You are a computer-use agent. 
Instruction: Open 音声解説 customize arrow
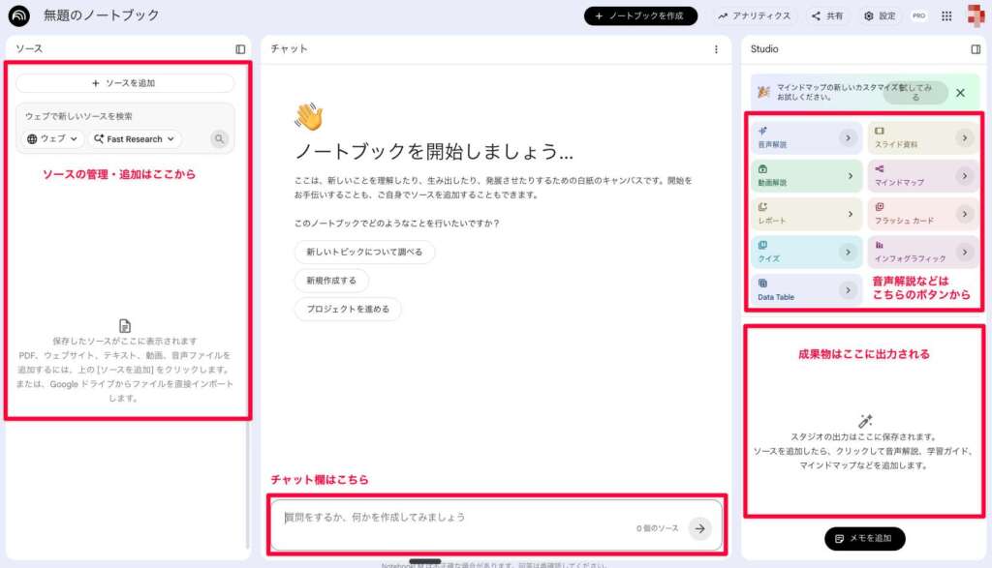pyautogui.click(x=849, y=137)
